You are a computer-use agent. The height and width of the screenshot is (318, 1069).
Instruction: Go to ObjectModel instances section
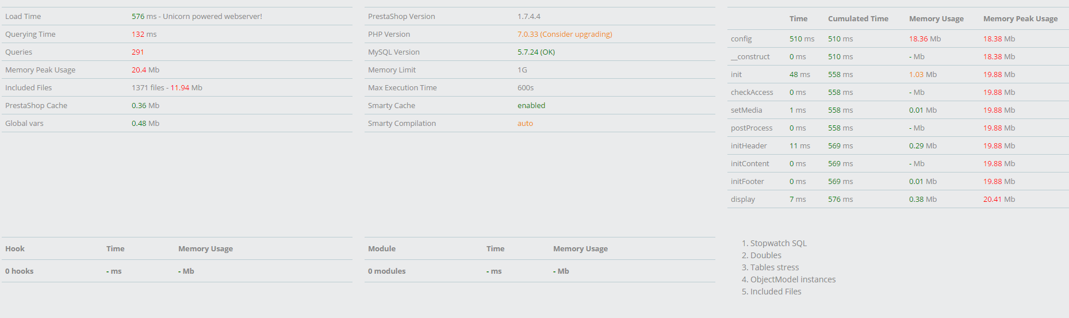[792, 279]
